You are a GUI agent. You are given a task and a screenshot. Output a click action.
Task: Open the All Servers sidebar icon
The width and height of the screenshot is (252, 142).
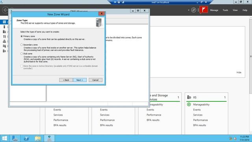4,32
